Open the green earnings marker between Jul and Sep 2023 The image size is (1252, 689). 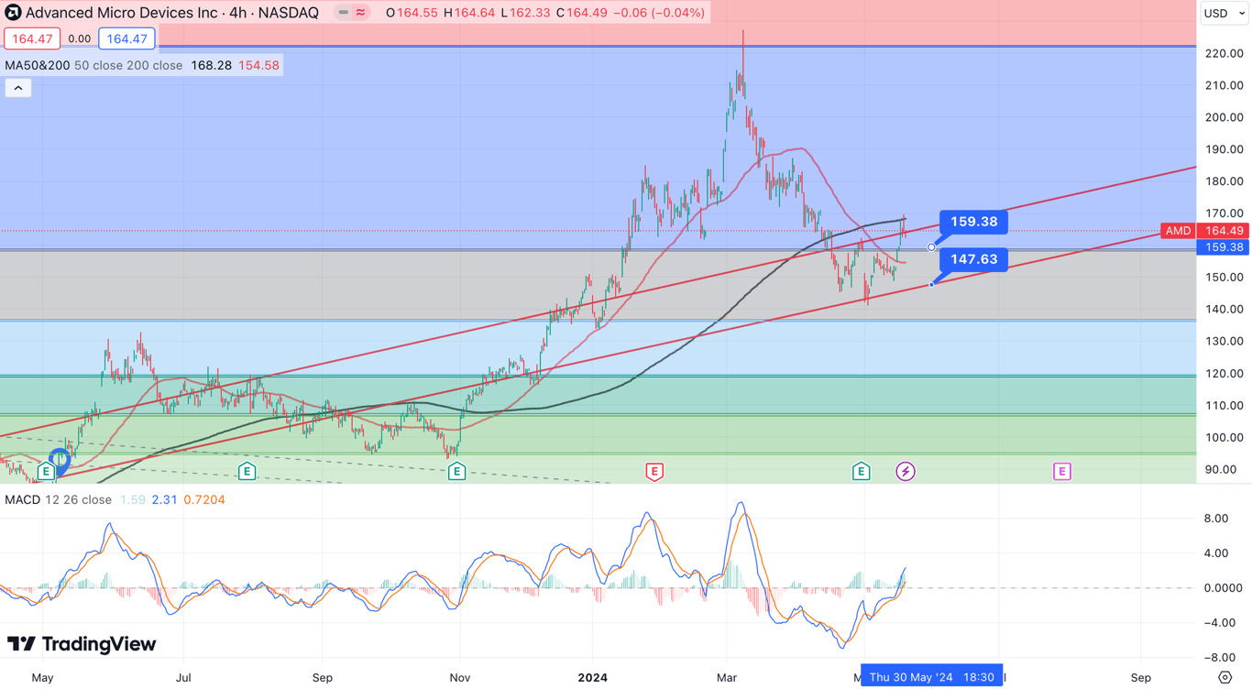tap(247, 472)
